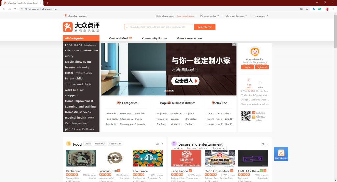Click the floating blue survey widget icon
337x182 pixels.
pyautogui.click(x=281, y=154)
